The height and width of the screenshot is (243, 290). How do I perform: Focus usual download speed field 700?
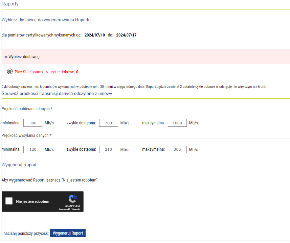tap(108, 123)
